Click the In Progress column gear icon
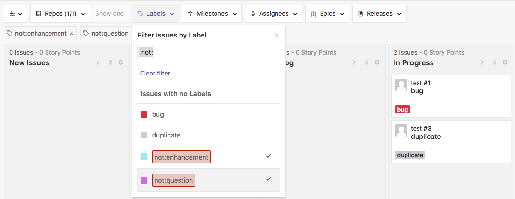Image resolution: width=515 pixels, height=199 pixels. coord(505,62)
